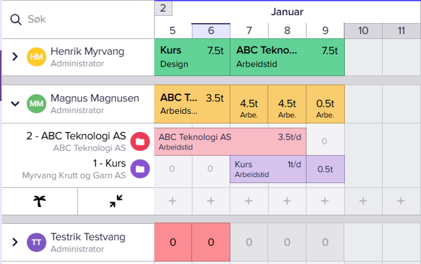Collapse Magnus Magnusen's row
This screenshot has width=421, height=264.
point(16,104)
